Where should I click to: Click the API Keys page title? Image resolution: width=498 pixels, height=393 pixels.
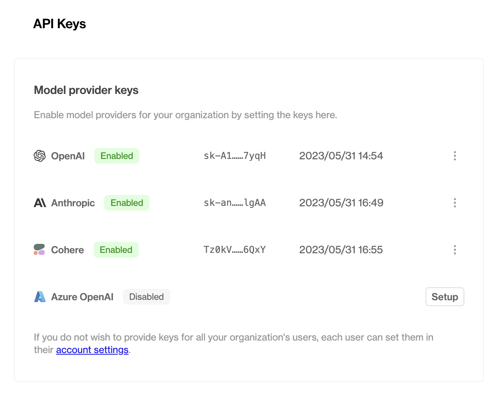coord(60,24)
